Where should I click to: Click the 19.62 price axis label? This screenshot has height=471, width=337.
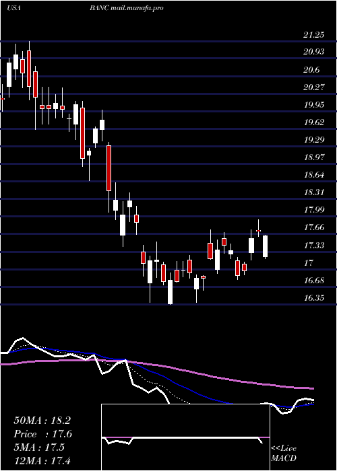click(x=314, y=122)
